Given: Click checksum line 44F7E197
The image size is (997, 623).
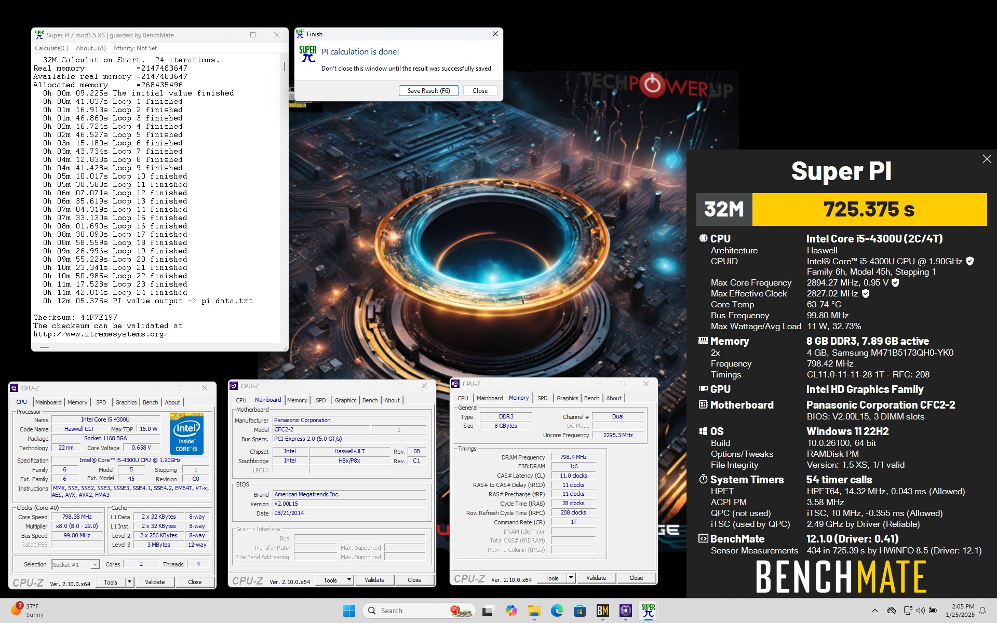Looking at the screenshot, I should point(75,317).
